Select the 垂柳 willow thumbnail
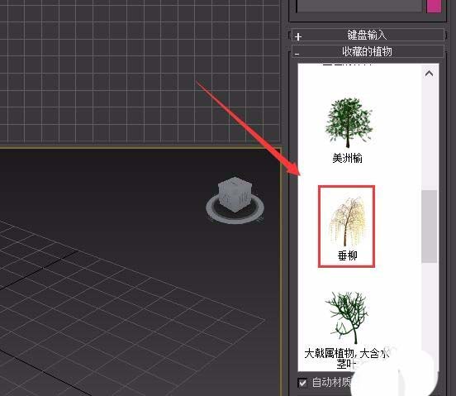Viewport: 456px width, 396px height. pyautogui.click(x=346, y=221)
